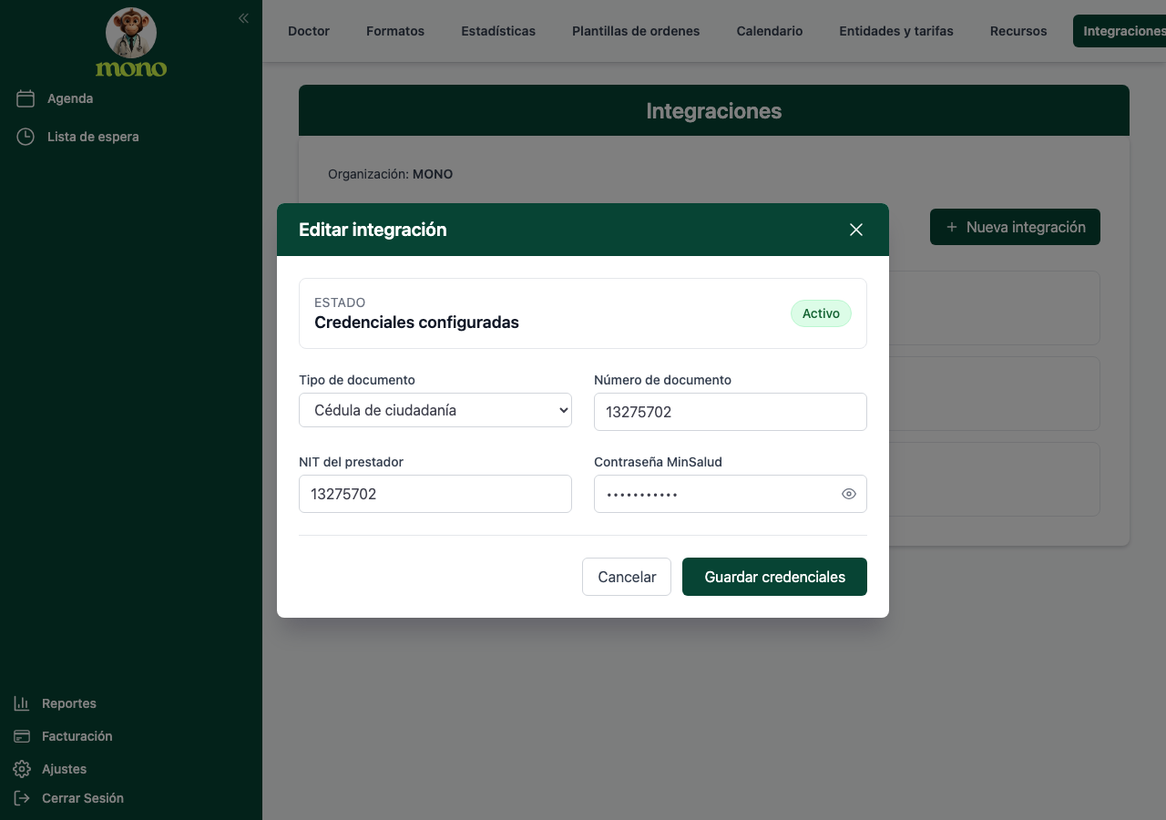This screenshot has height=820, width=1166.
Task: Click the Mono monkey logo
Action: click(131, 42)
